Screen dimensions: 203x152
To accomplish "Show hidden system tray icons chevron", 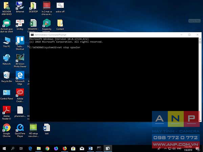I will coord(165,149).
